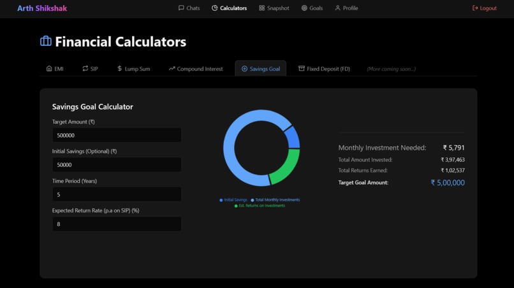
Task: Click the Total Returns Earned label
Action: 363,170
